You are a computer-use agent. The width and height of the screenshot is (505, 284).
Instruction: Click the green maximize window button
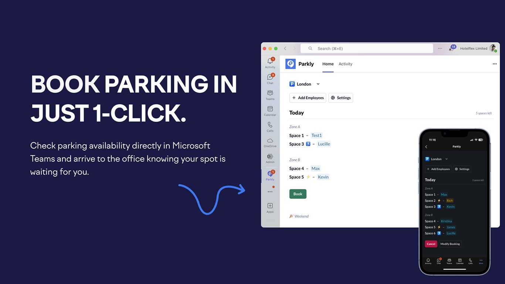click(276, 48)
